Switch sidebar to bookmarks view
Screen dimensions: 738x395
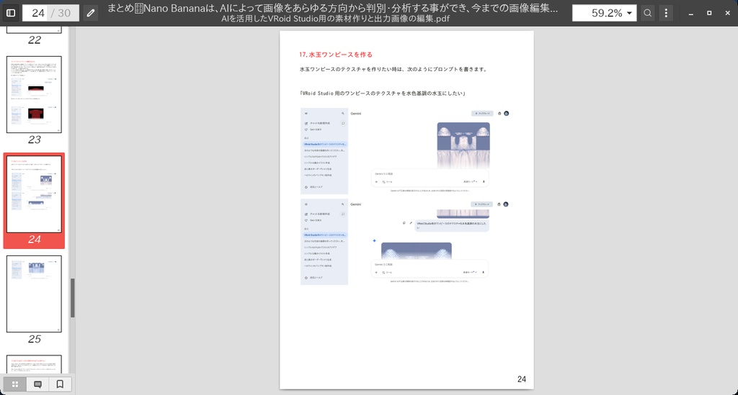[x=60, y=384]
